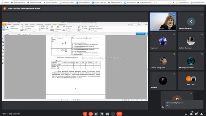Open the Сервисы bookmark
This screenshot has height=116, width=206.
[5, 3]
